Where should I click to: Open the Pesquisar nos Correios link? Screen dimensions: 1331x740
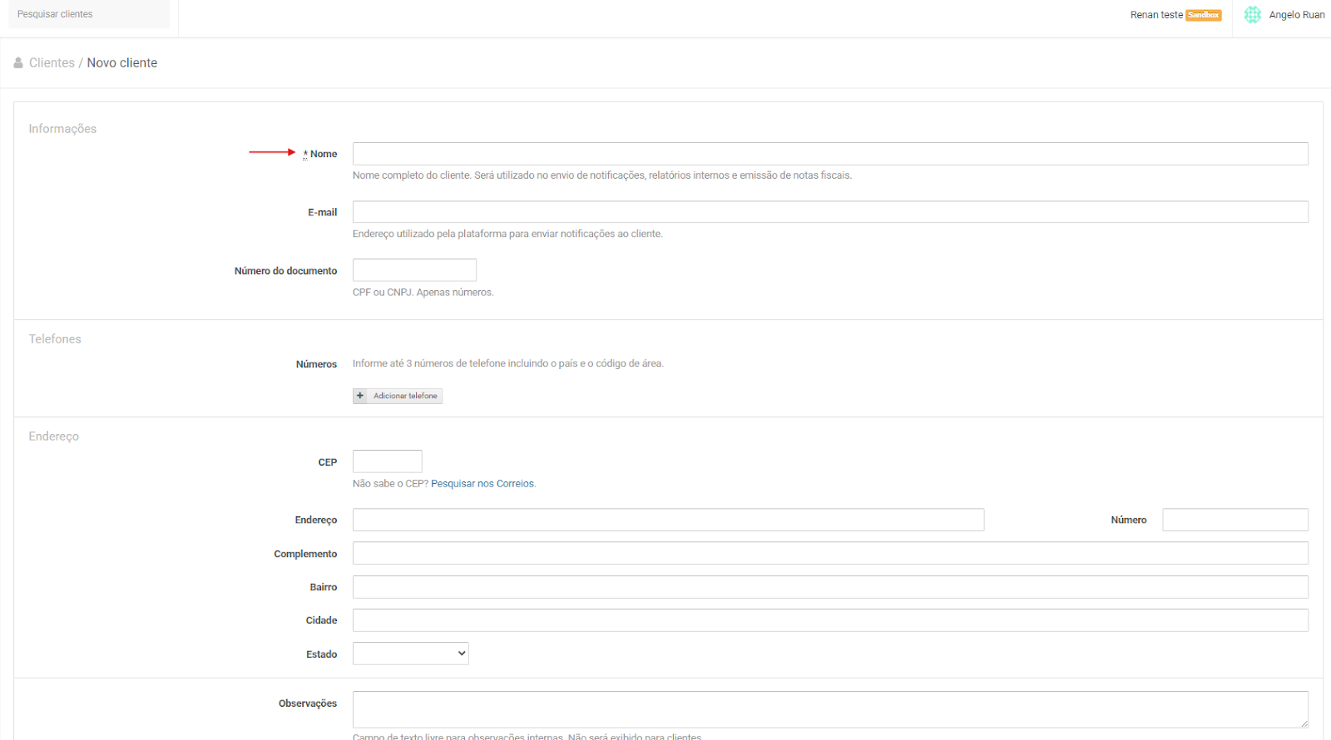point(482,484)
